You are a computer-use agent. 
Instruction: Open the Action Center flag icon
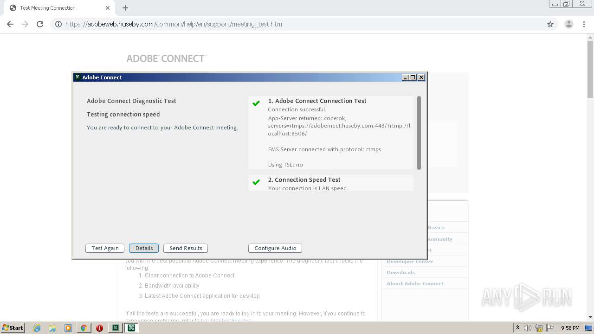550,328
